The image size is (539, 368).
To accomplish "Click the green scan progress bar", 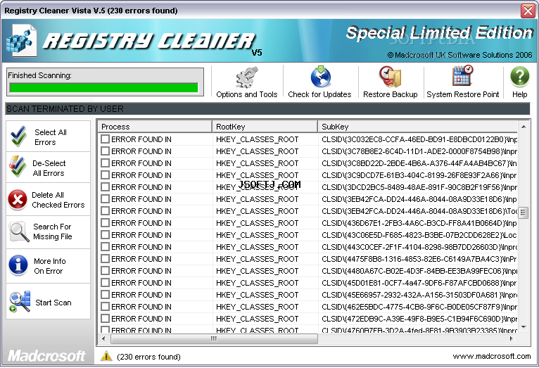I will point(104,88).
